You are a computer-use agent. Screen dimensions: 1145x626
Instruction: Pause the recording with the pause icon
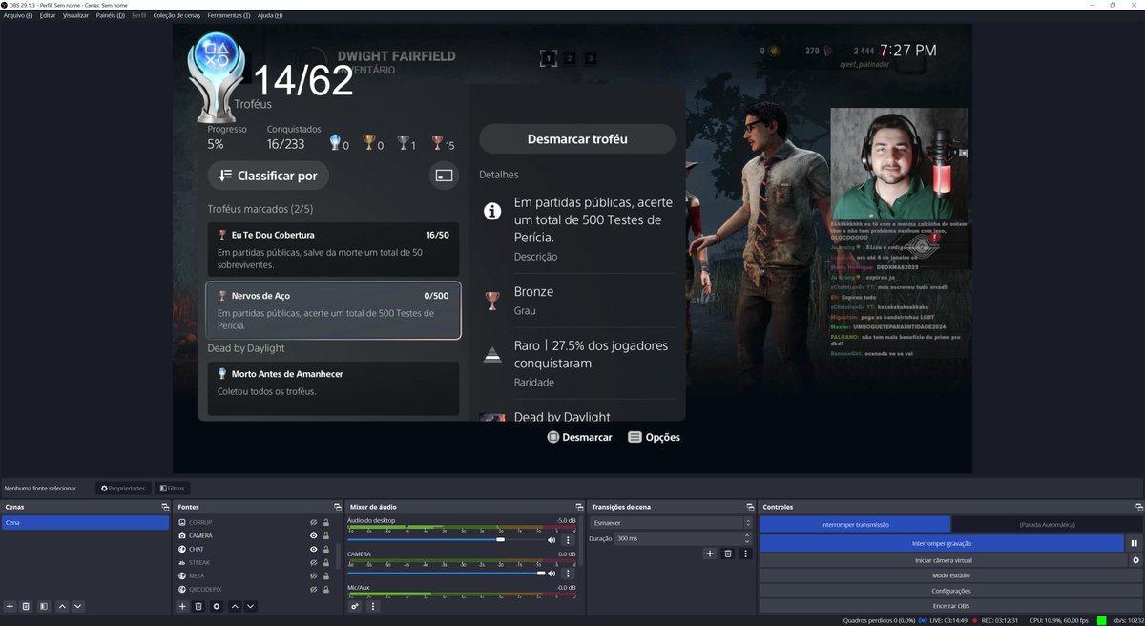pyautogui.click(x=1135, y=543)
